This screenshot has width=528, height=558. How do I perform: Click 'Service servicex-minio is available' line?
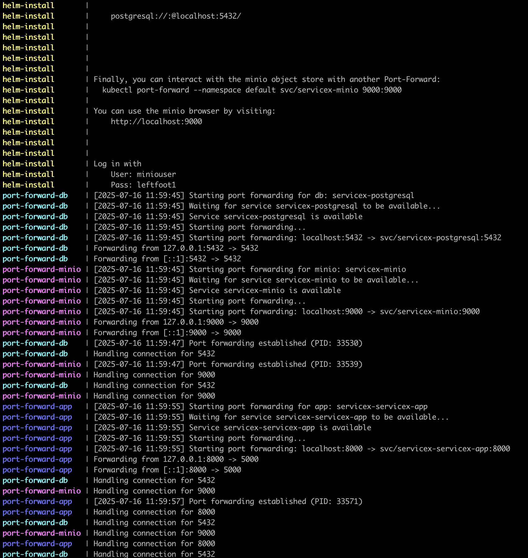pos(217,290)
